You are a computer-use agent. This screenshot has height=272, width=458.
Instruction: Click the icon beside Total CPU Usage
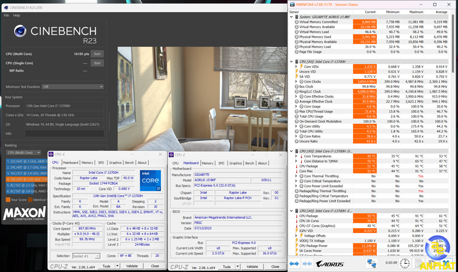296,116
